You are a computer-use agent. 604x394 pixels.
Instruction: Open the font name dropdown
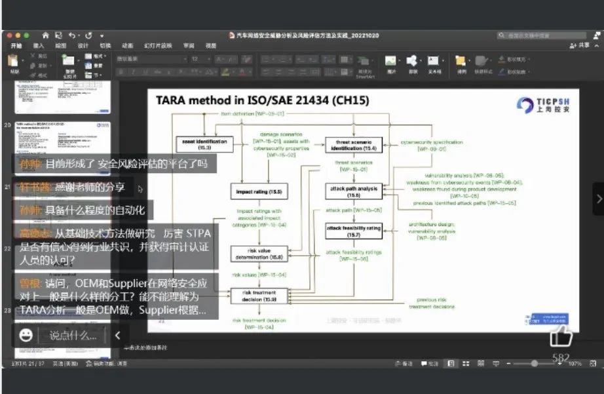point(151,58)
